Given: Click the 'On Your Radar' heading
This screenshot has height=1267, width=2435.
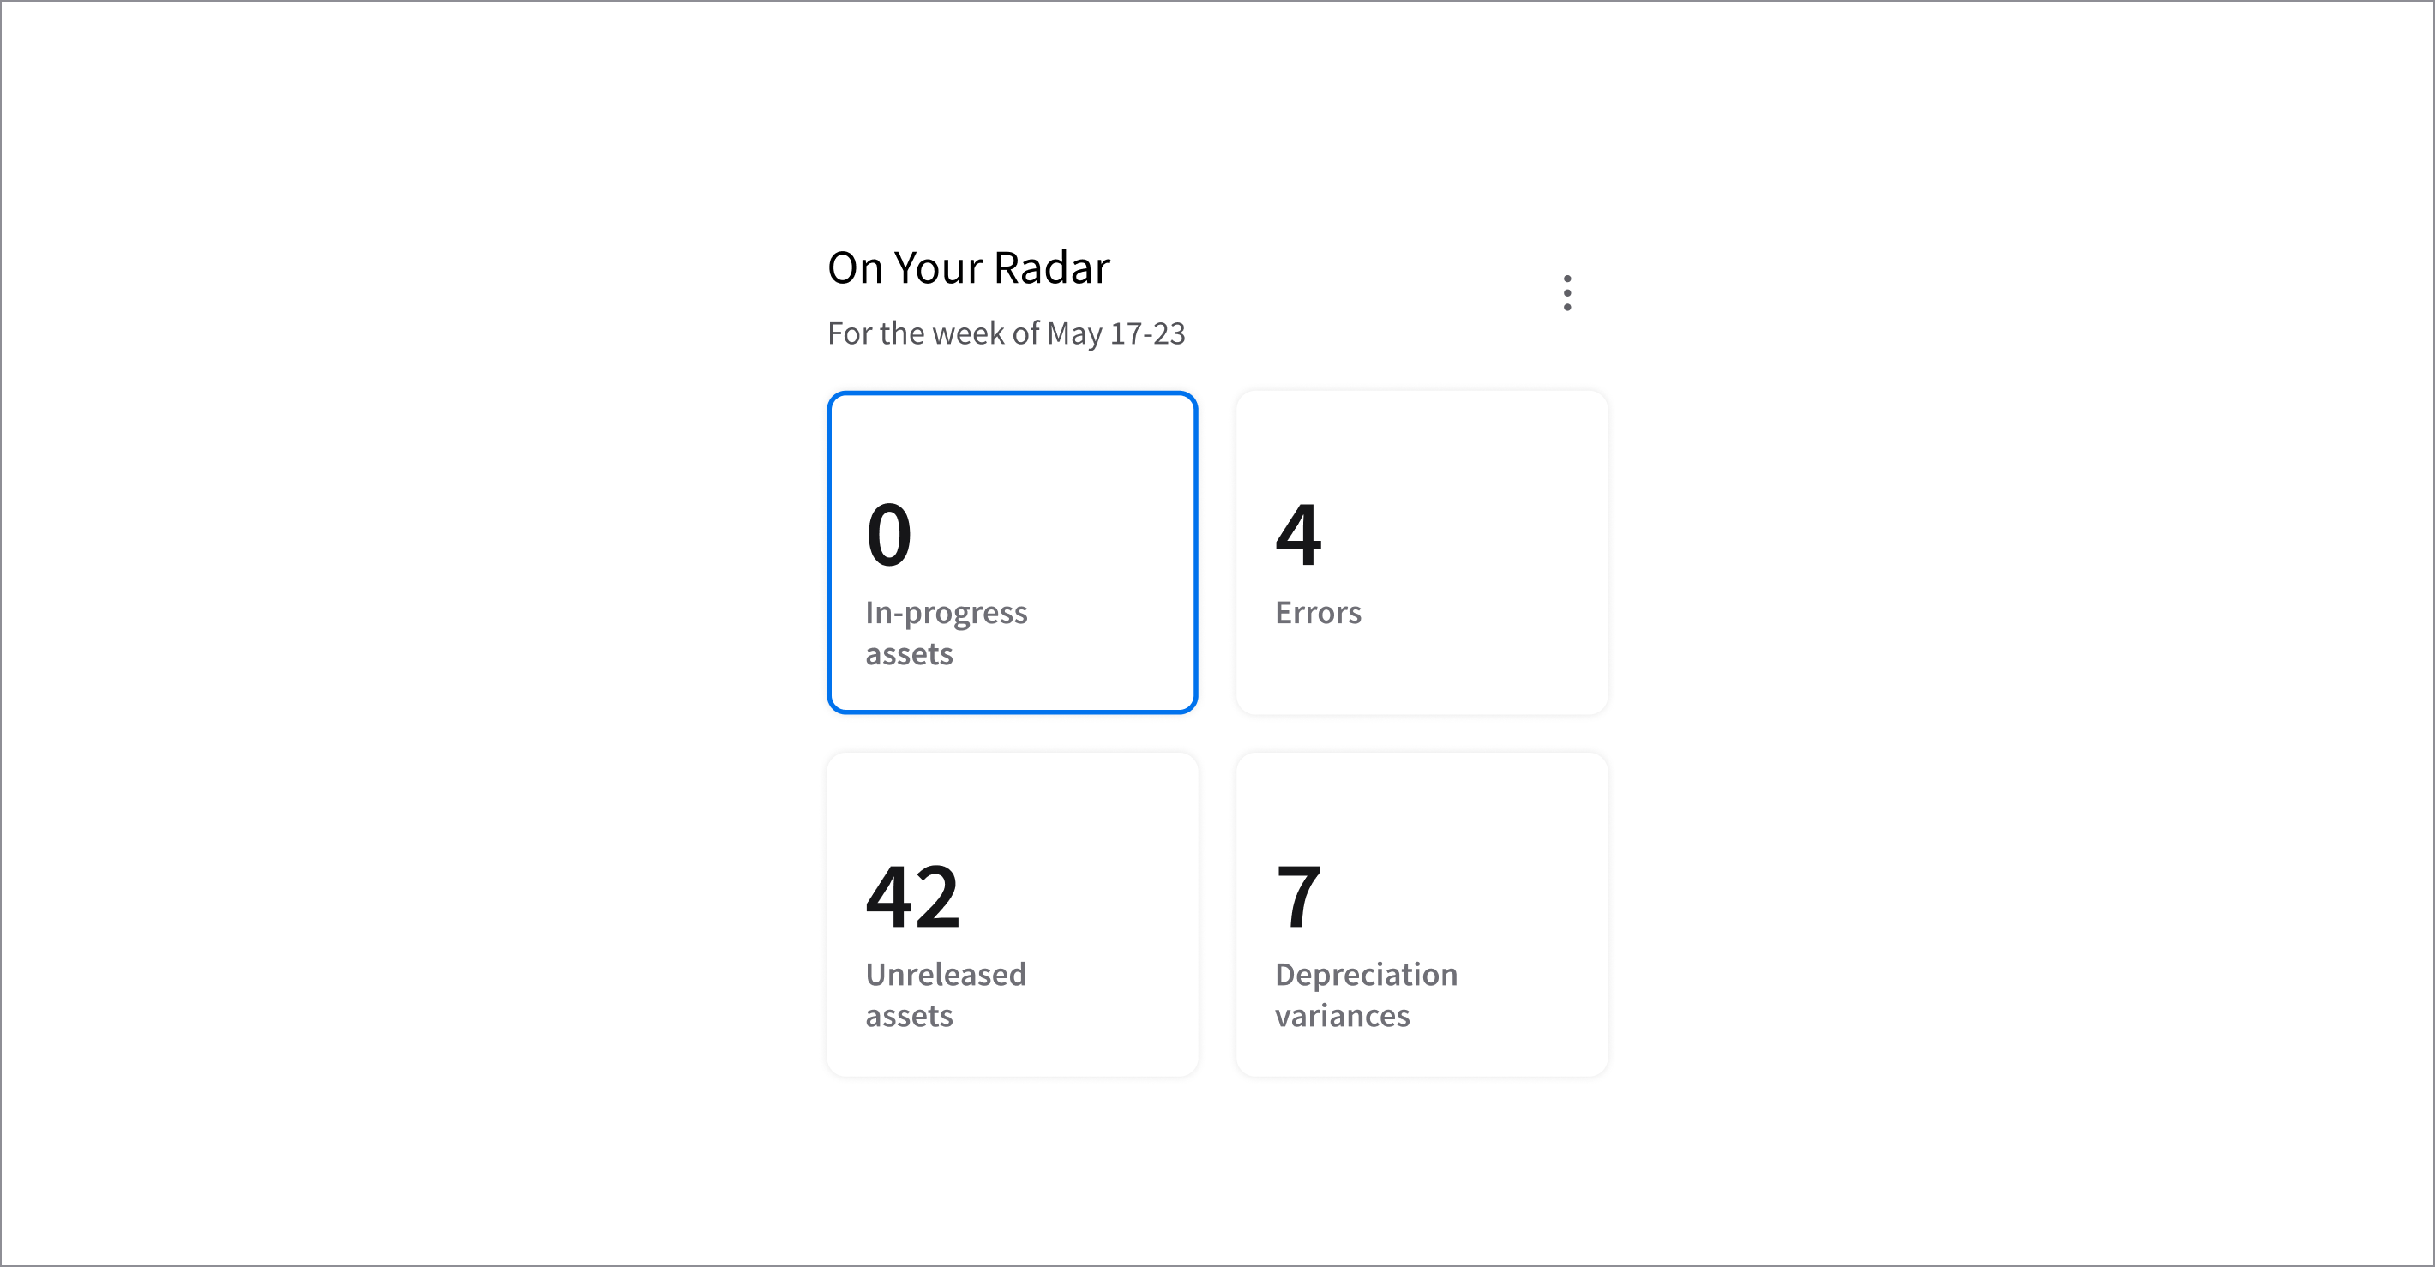Looking at the screenshot, I should point(969,267).
